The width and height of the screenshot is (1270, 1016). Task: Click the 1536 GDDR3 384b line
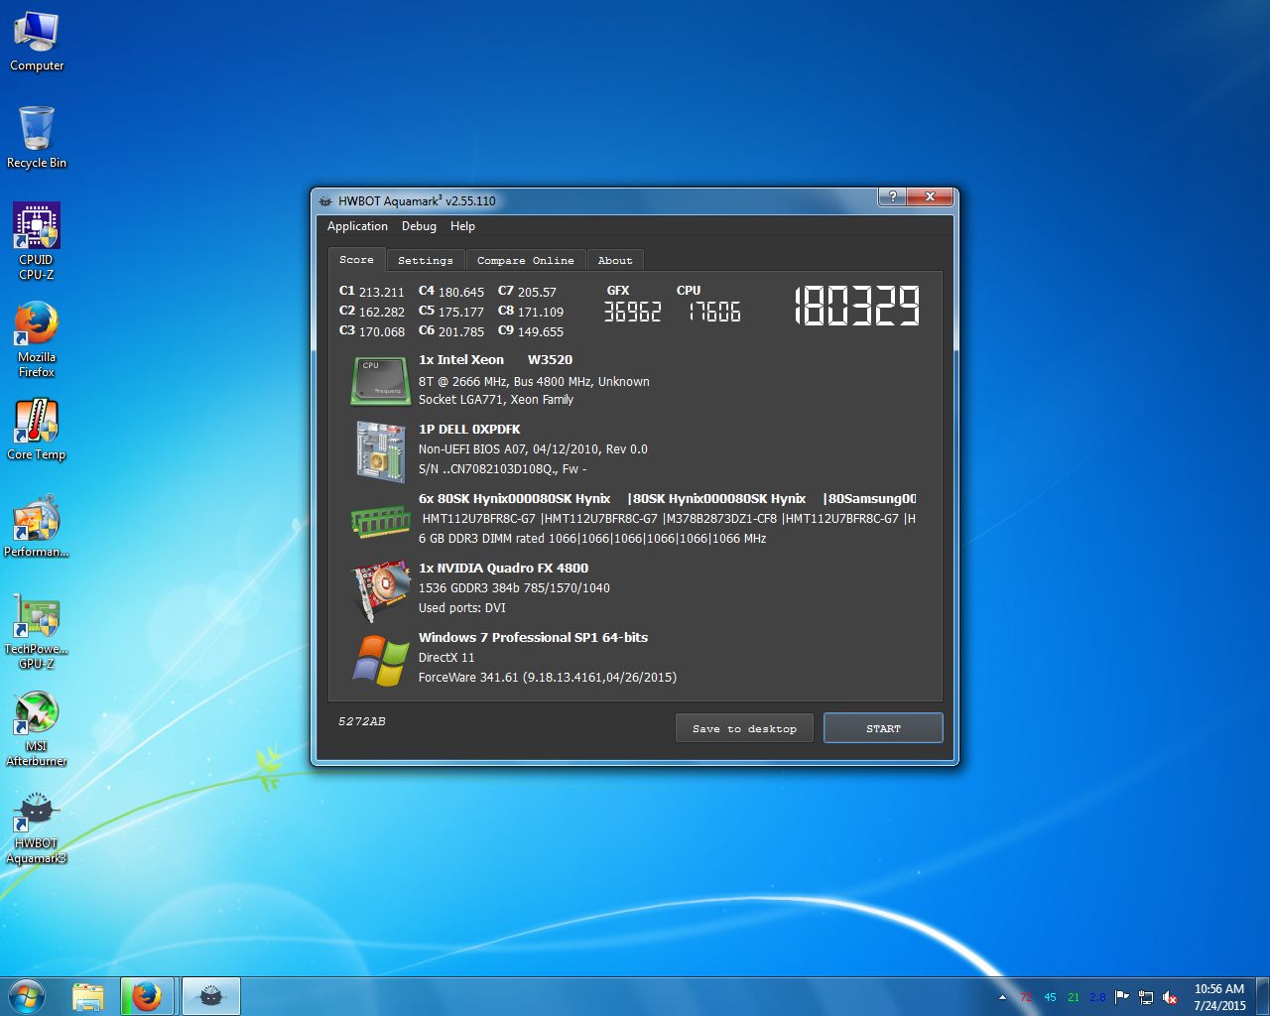[x=514, y=588]
